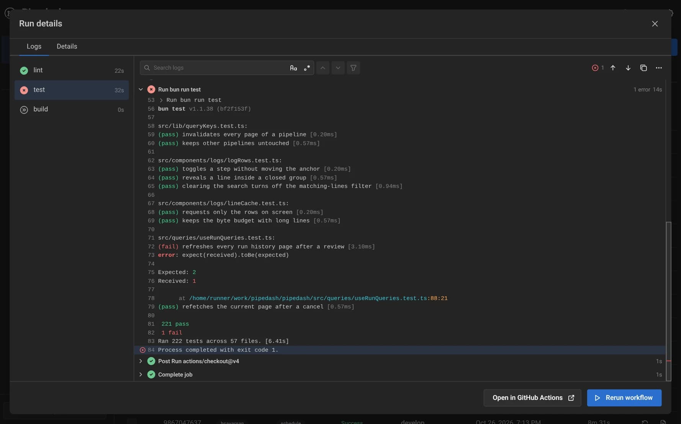Click 'Process completed with exit code 1.' line
This screenshot has height=424, width=681.
pos(400,350)
